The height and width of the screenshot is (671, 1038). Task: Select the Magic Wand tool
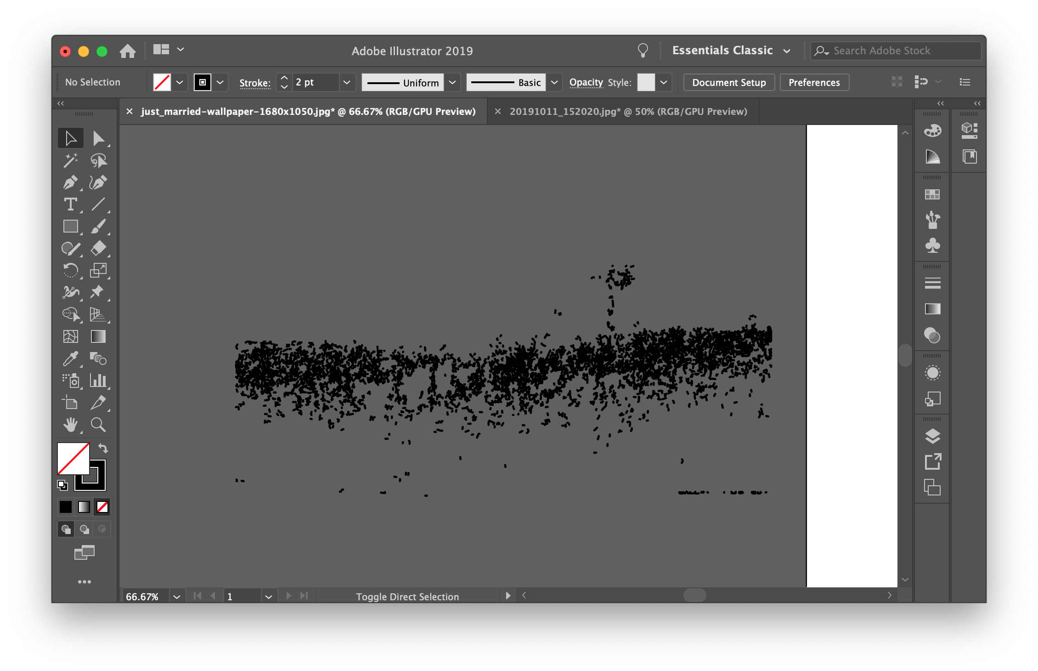70,160
